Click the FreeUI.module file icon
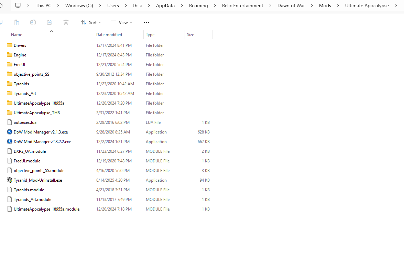Viewport: 404px width, 267px height. coord(10,161)
